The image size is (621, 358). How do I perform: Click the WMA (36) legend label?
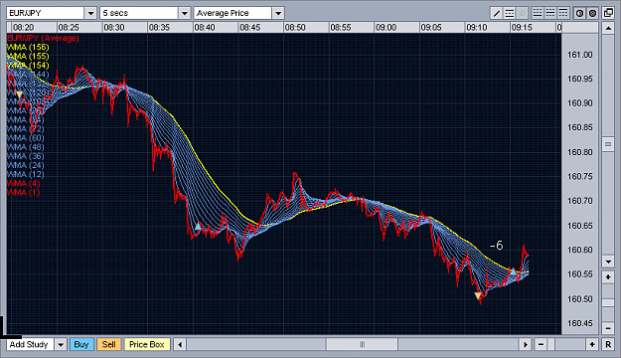pos(26,156)
